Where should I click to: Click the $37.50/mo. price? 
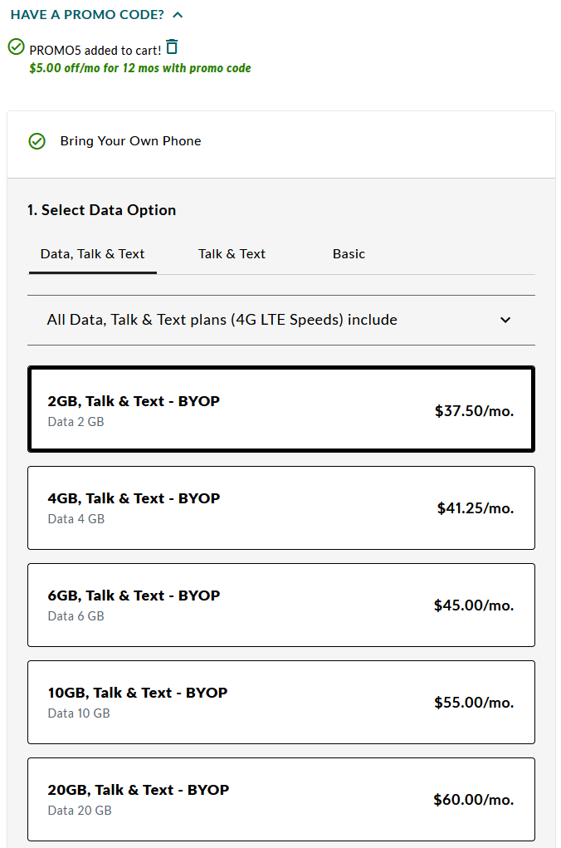tap(474, 411)
